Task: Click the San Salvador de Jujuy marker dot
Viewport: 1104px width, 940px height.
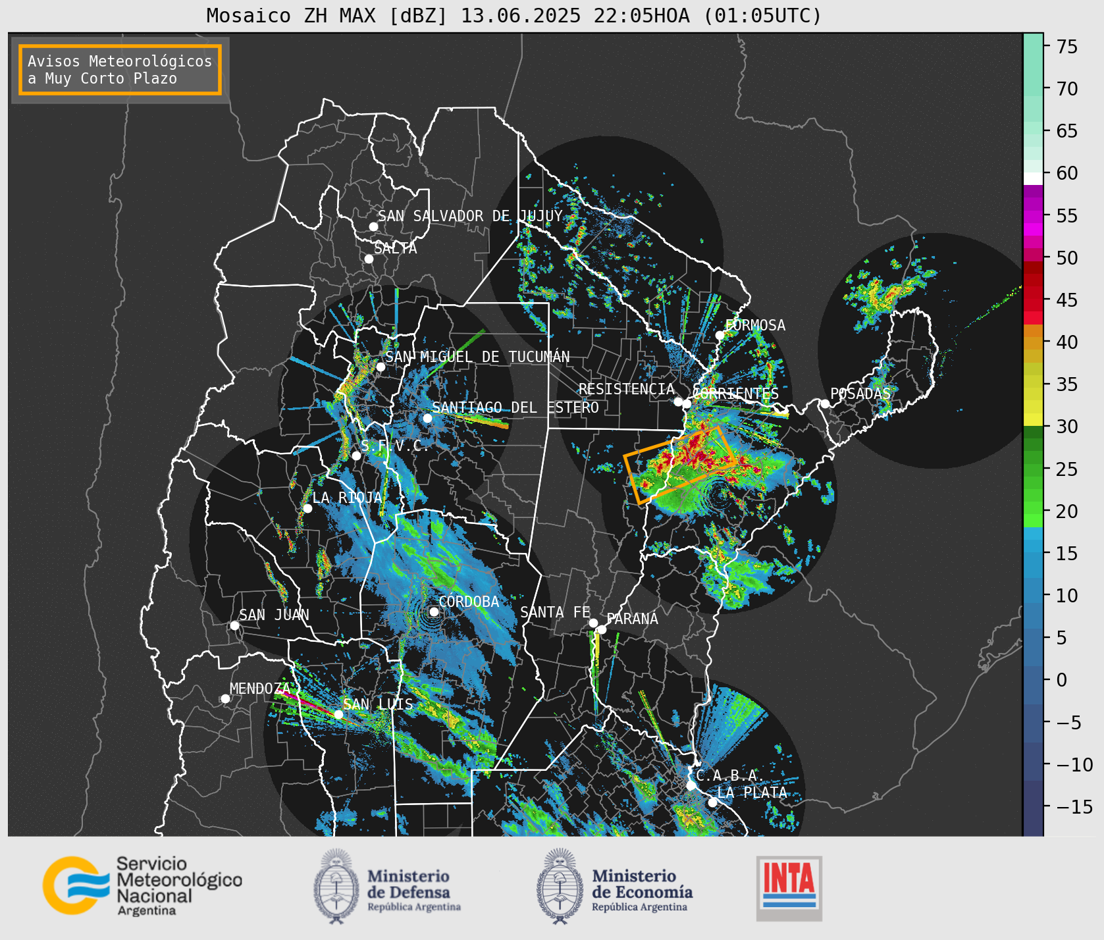Action: 373,226
